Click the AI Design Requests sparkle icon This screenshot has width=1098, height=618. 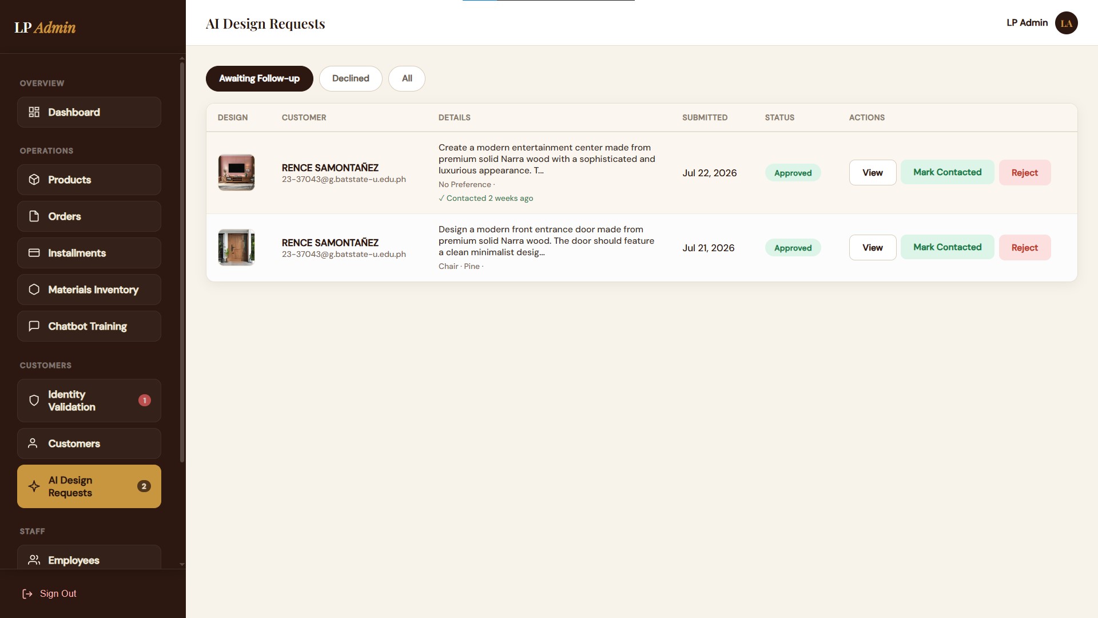click(34, 486)
